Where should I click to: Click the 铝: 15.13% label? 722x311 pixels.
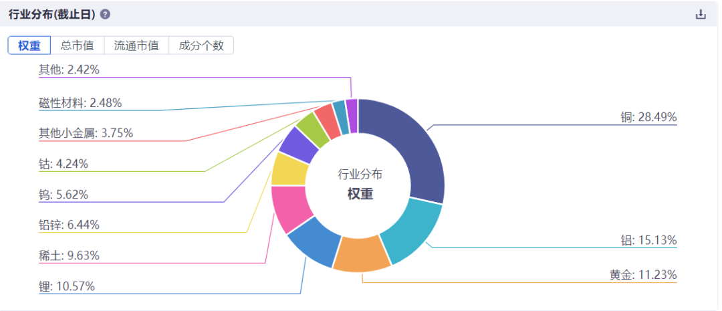coord(648,240)
